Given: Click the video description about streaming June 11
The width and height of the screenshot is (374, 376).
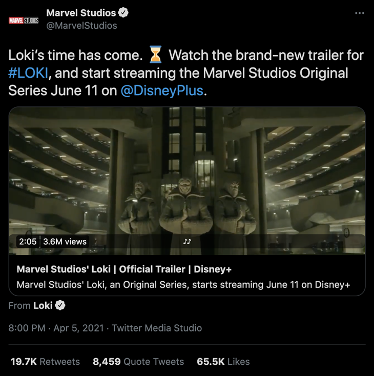Looking at the screenshot, I should 183,284.
